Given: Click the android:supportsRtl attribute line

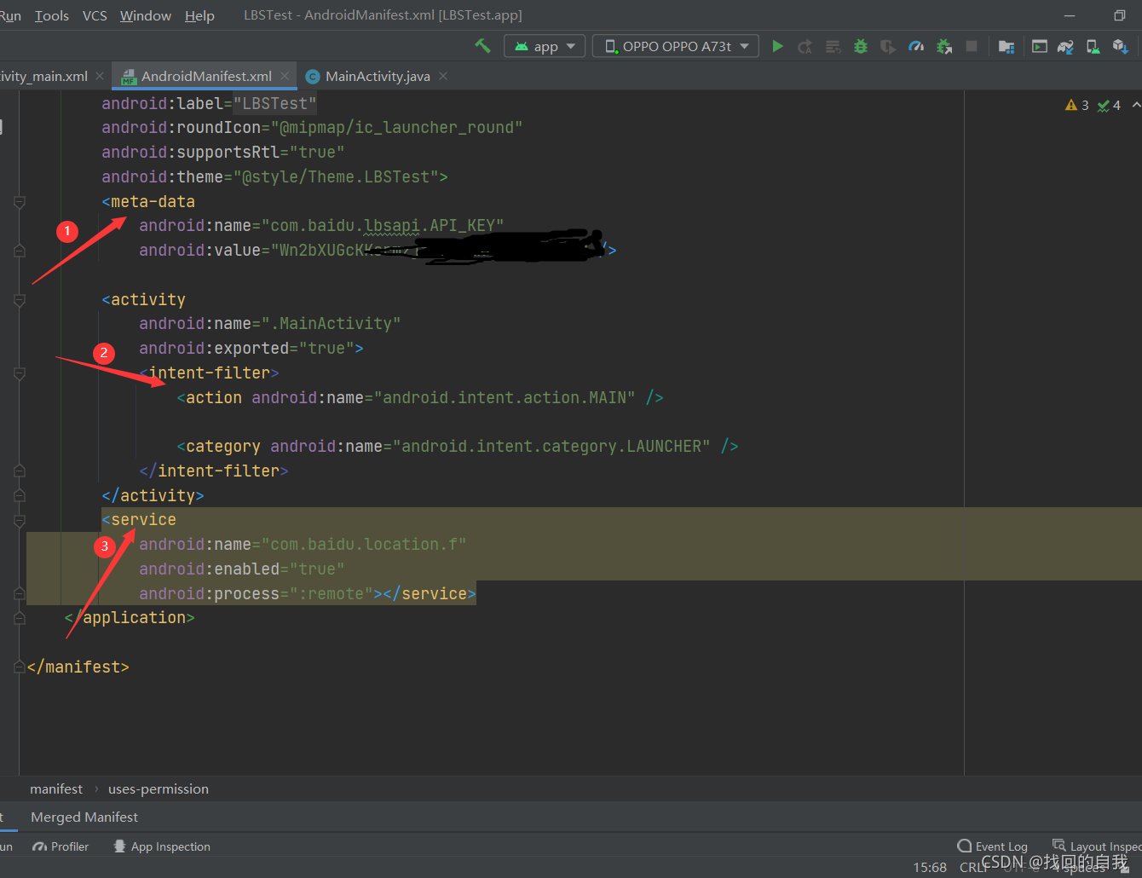Looking at the screenshot, I should click(223, 153).
